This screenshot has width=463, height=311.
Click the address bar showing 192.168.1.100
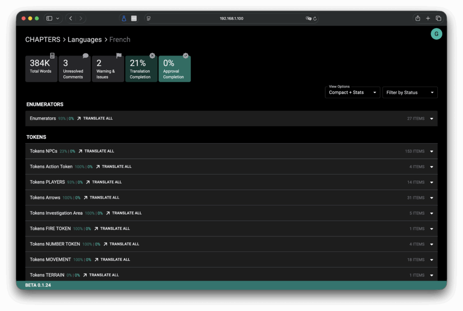[x=231, y=19]
